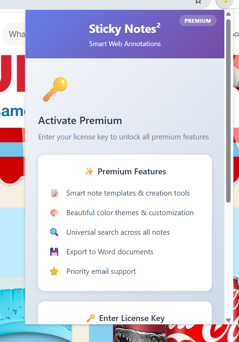The height and width of the screenshot is (342, 239).
Task: Click the sparkles icon beside Premium Features
Action: pos(89,172)
